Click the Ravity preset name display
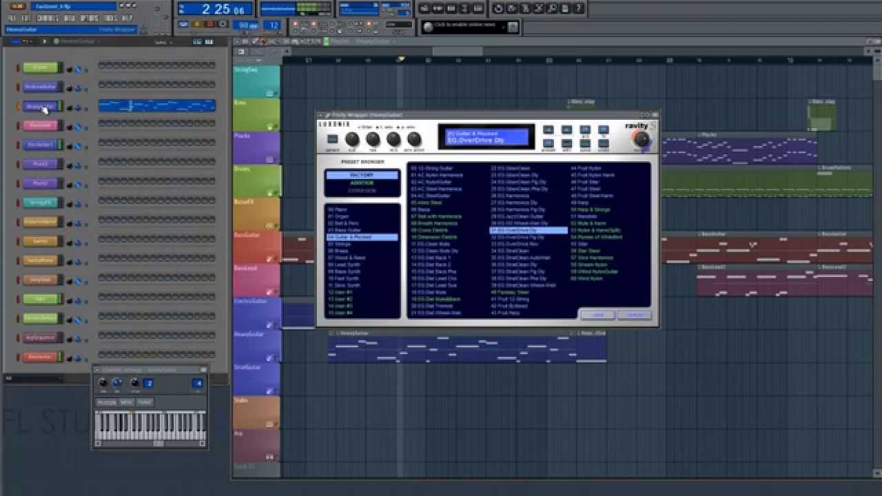The height and width of the screenshot is (496, 882). (x=486, y=136)
